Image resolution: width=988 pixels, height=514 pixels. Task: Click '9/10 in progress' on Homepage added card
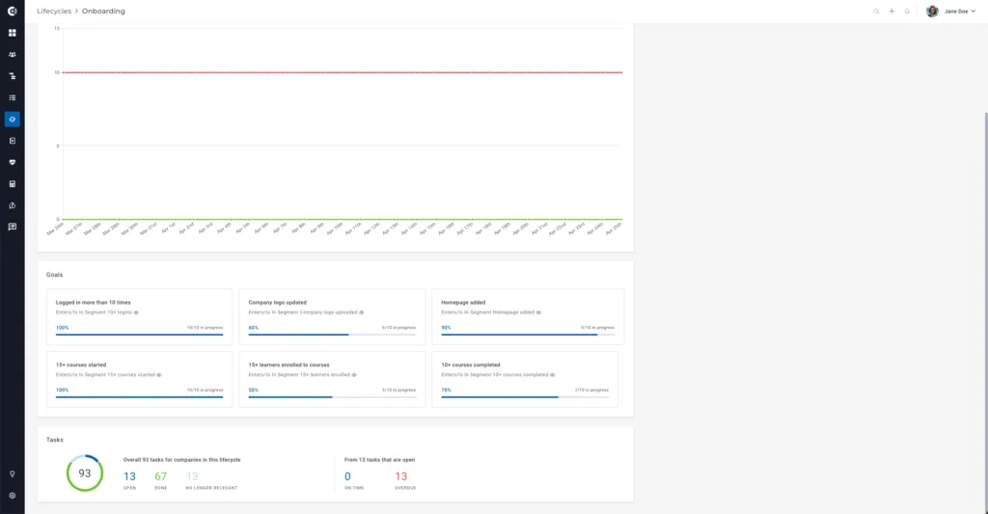(597, 328)
